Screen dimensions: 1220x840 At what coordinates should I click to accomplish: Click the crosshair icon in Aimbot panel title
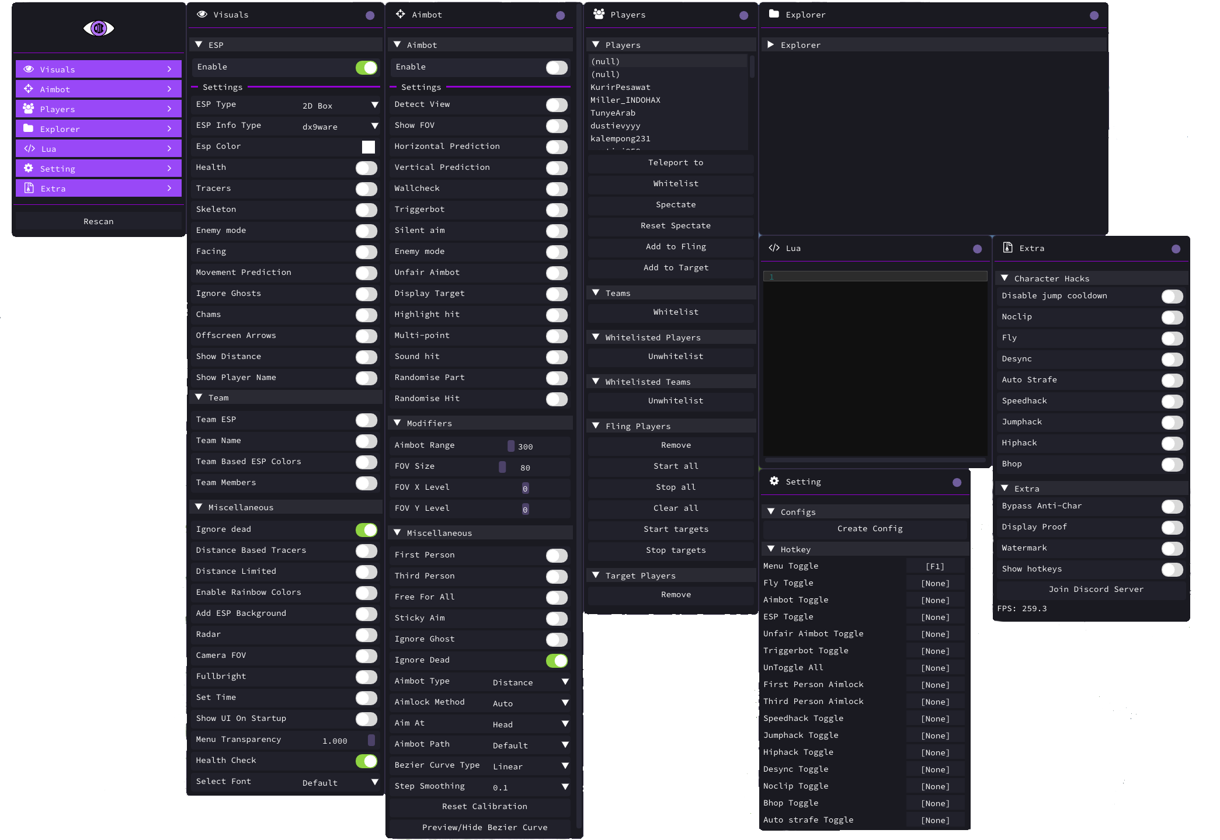[x=400, y=14]
